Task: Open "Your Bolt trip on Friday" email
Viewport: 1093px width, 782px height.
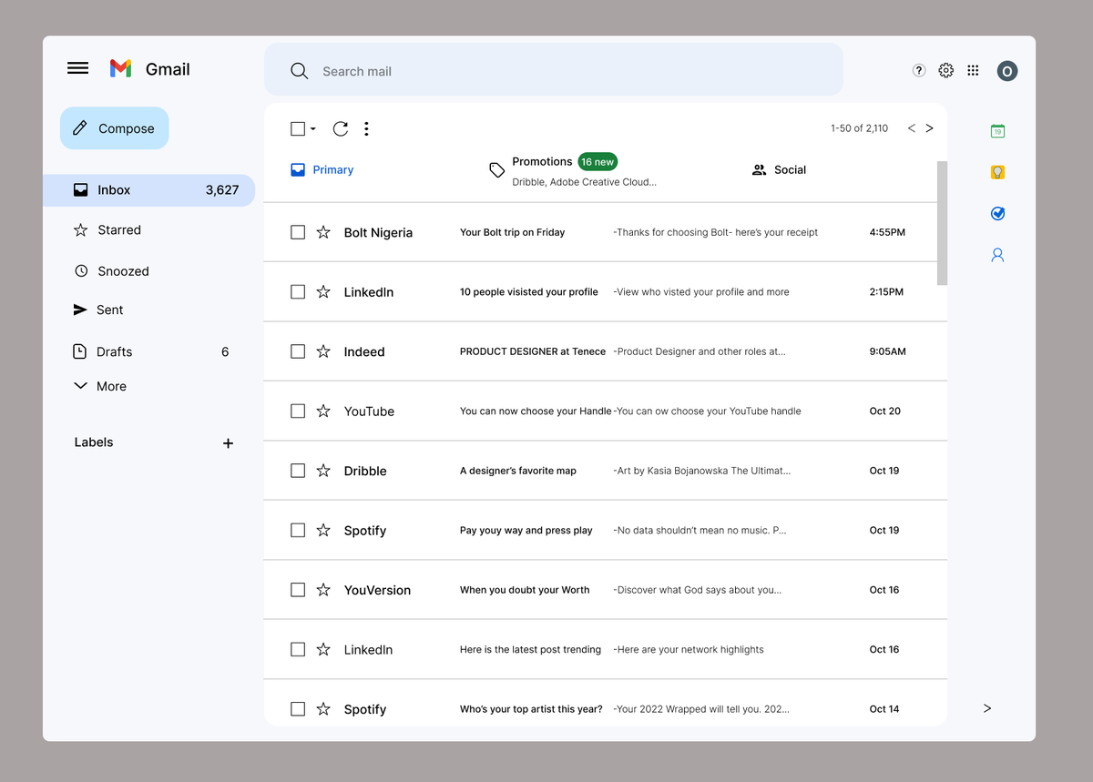Action: (512, 232)
